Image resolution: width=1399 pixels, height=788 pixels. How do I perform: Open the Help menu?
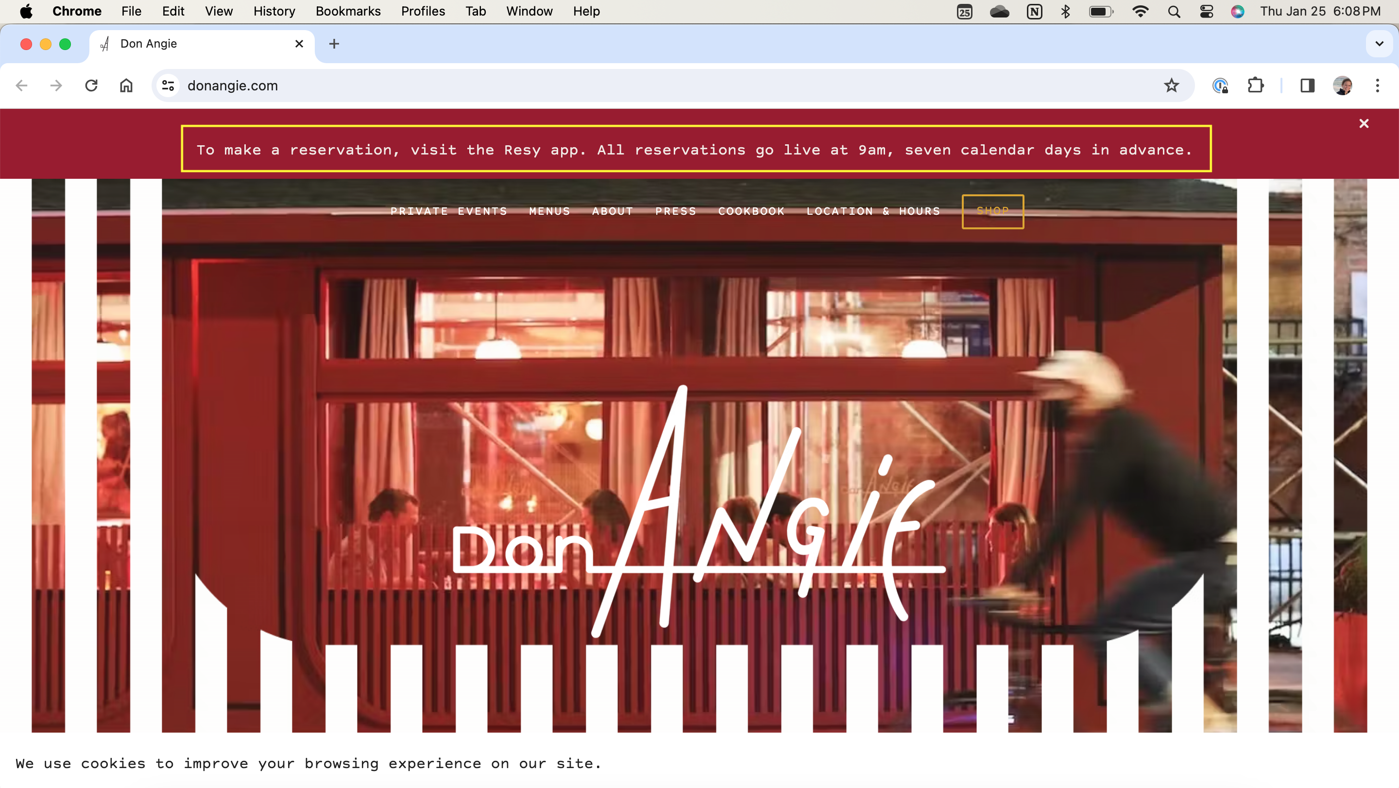coord(586,11)
